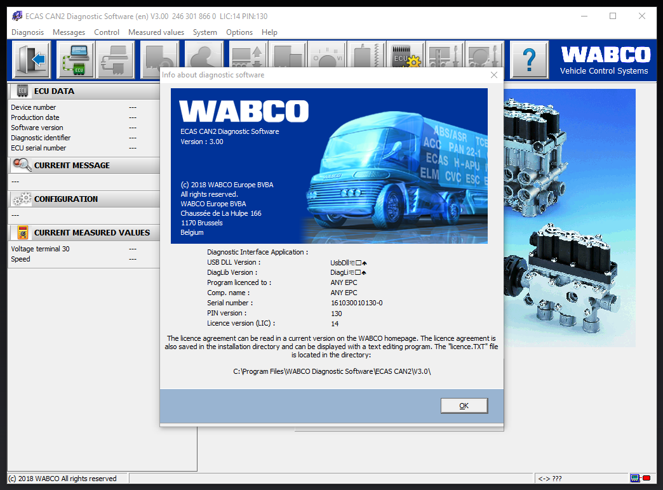Click serial number value 161030010130-0

(x=356, y=303)
